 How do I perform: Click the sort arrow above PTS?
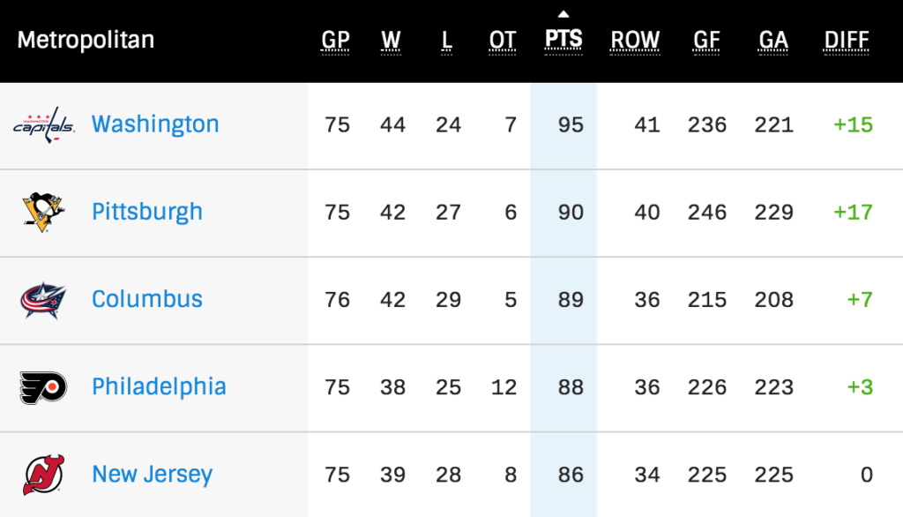click(x=564, y=13)
